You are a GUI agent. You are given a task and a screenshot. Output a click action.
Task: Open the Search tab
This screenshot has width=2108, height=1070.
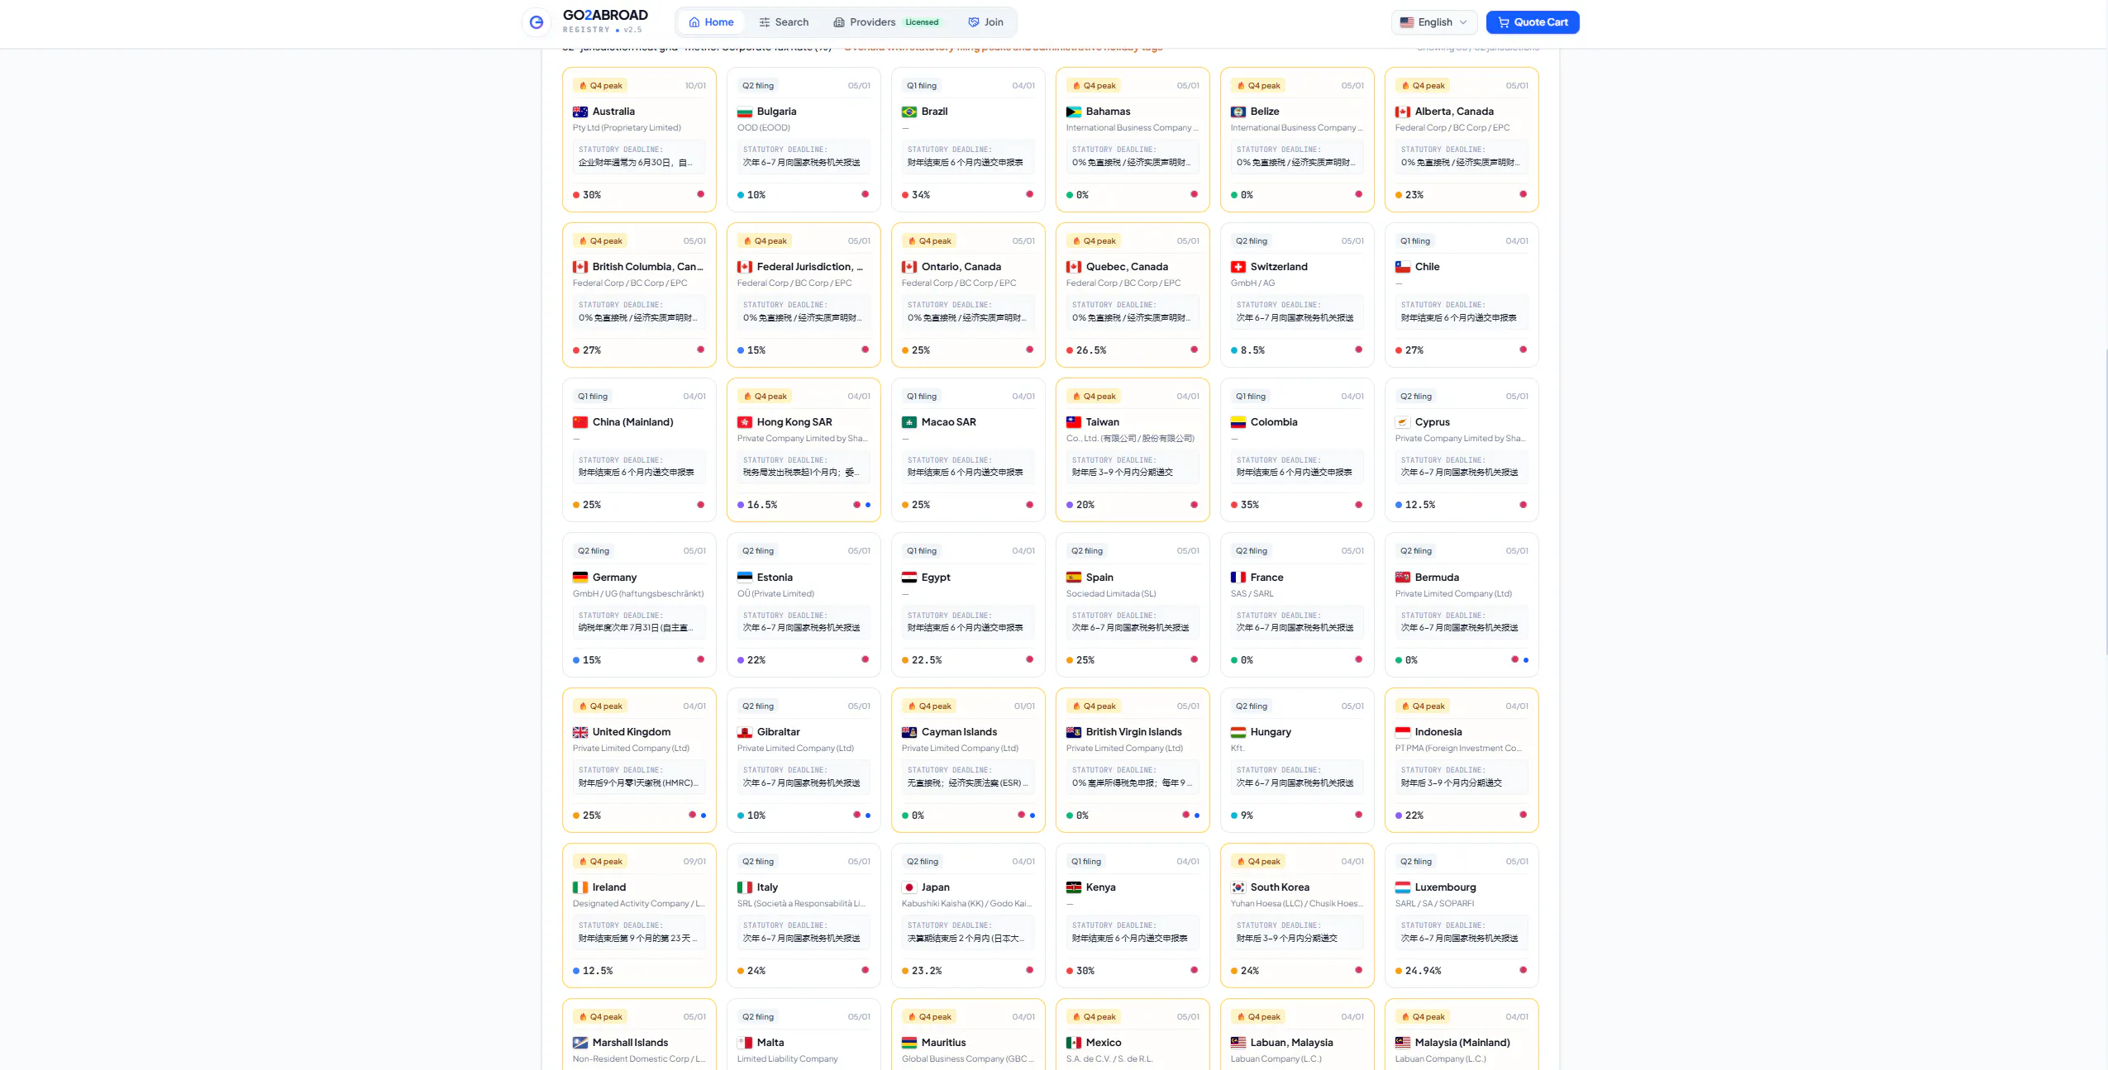coord(784,22)
